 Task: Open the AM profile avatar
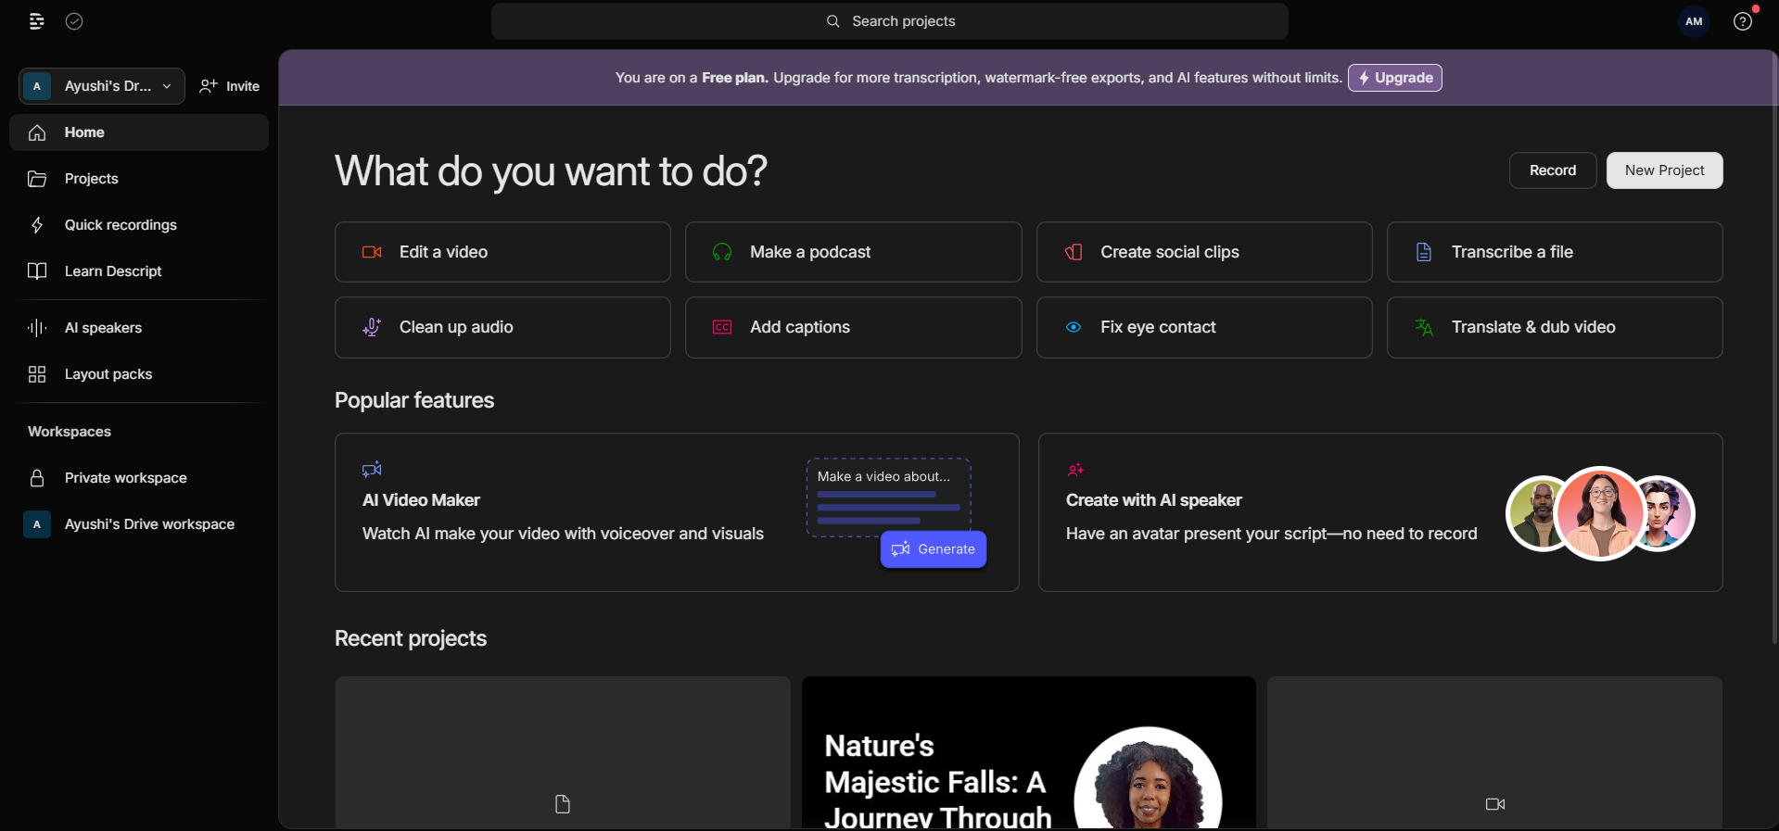pyautogui.click(x=1694, y=21)
